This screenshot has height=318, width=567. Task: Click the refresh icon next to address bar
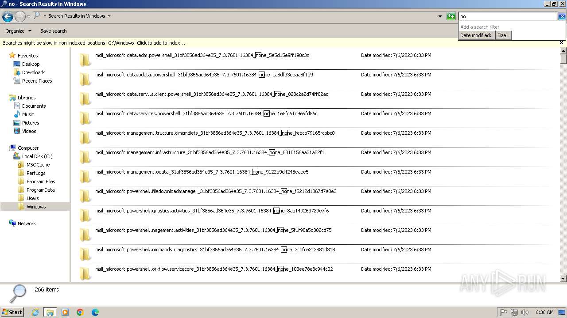[451, 16]
